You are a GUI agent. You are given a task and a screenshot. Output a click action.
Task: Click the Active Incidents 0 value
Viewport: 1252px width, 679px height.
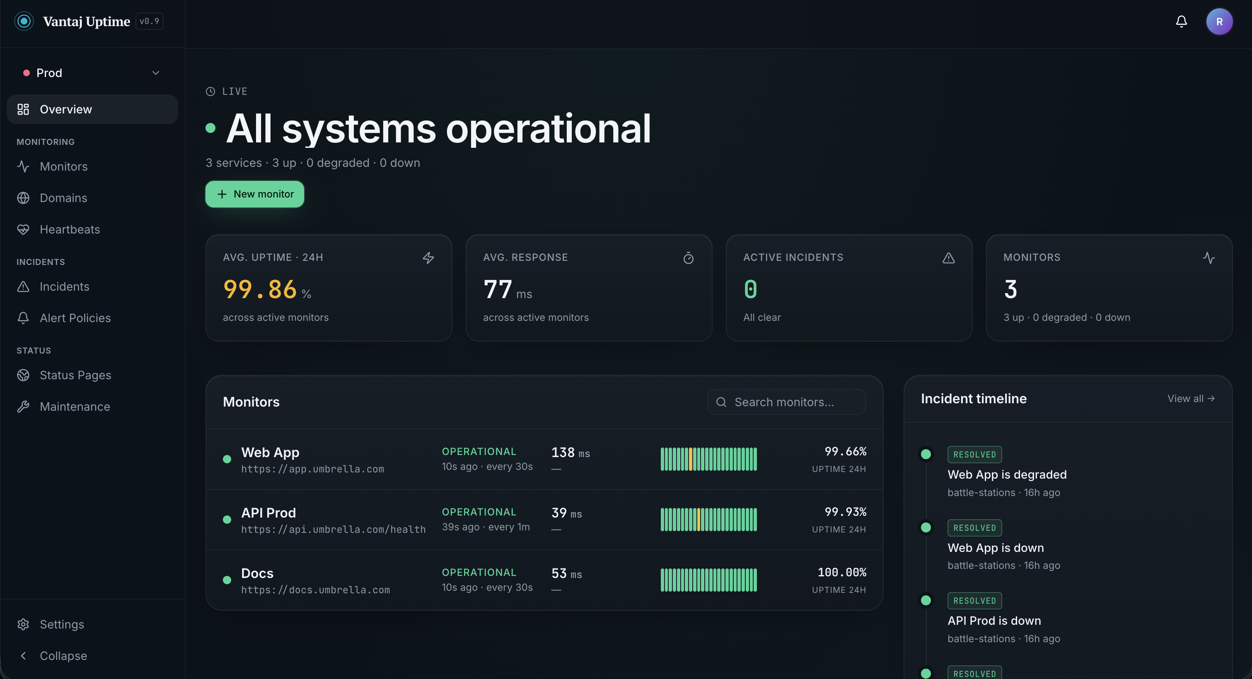click(x=750, y=289)
